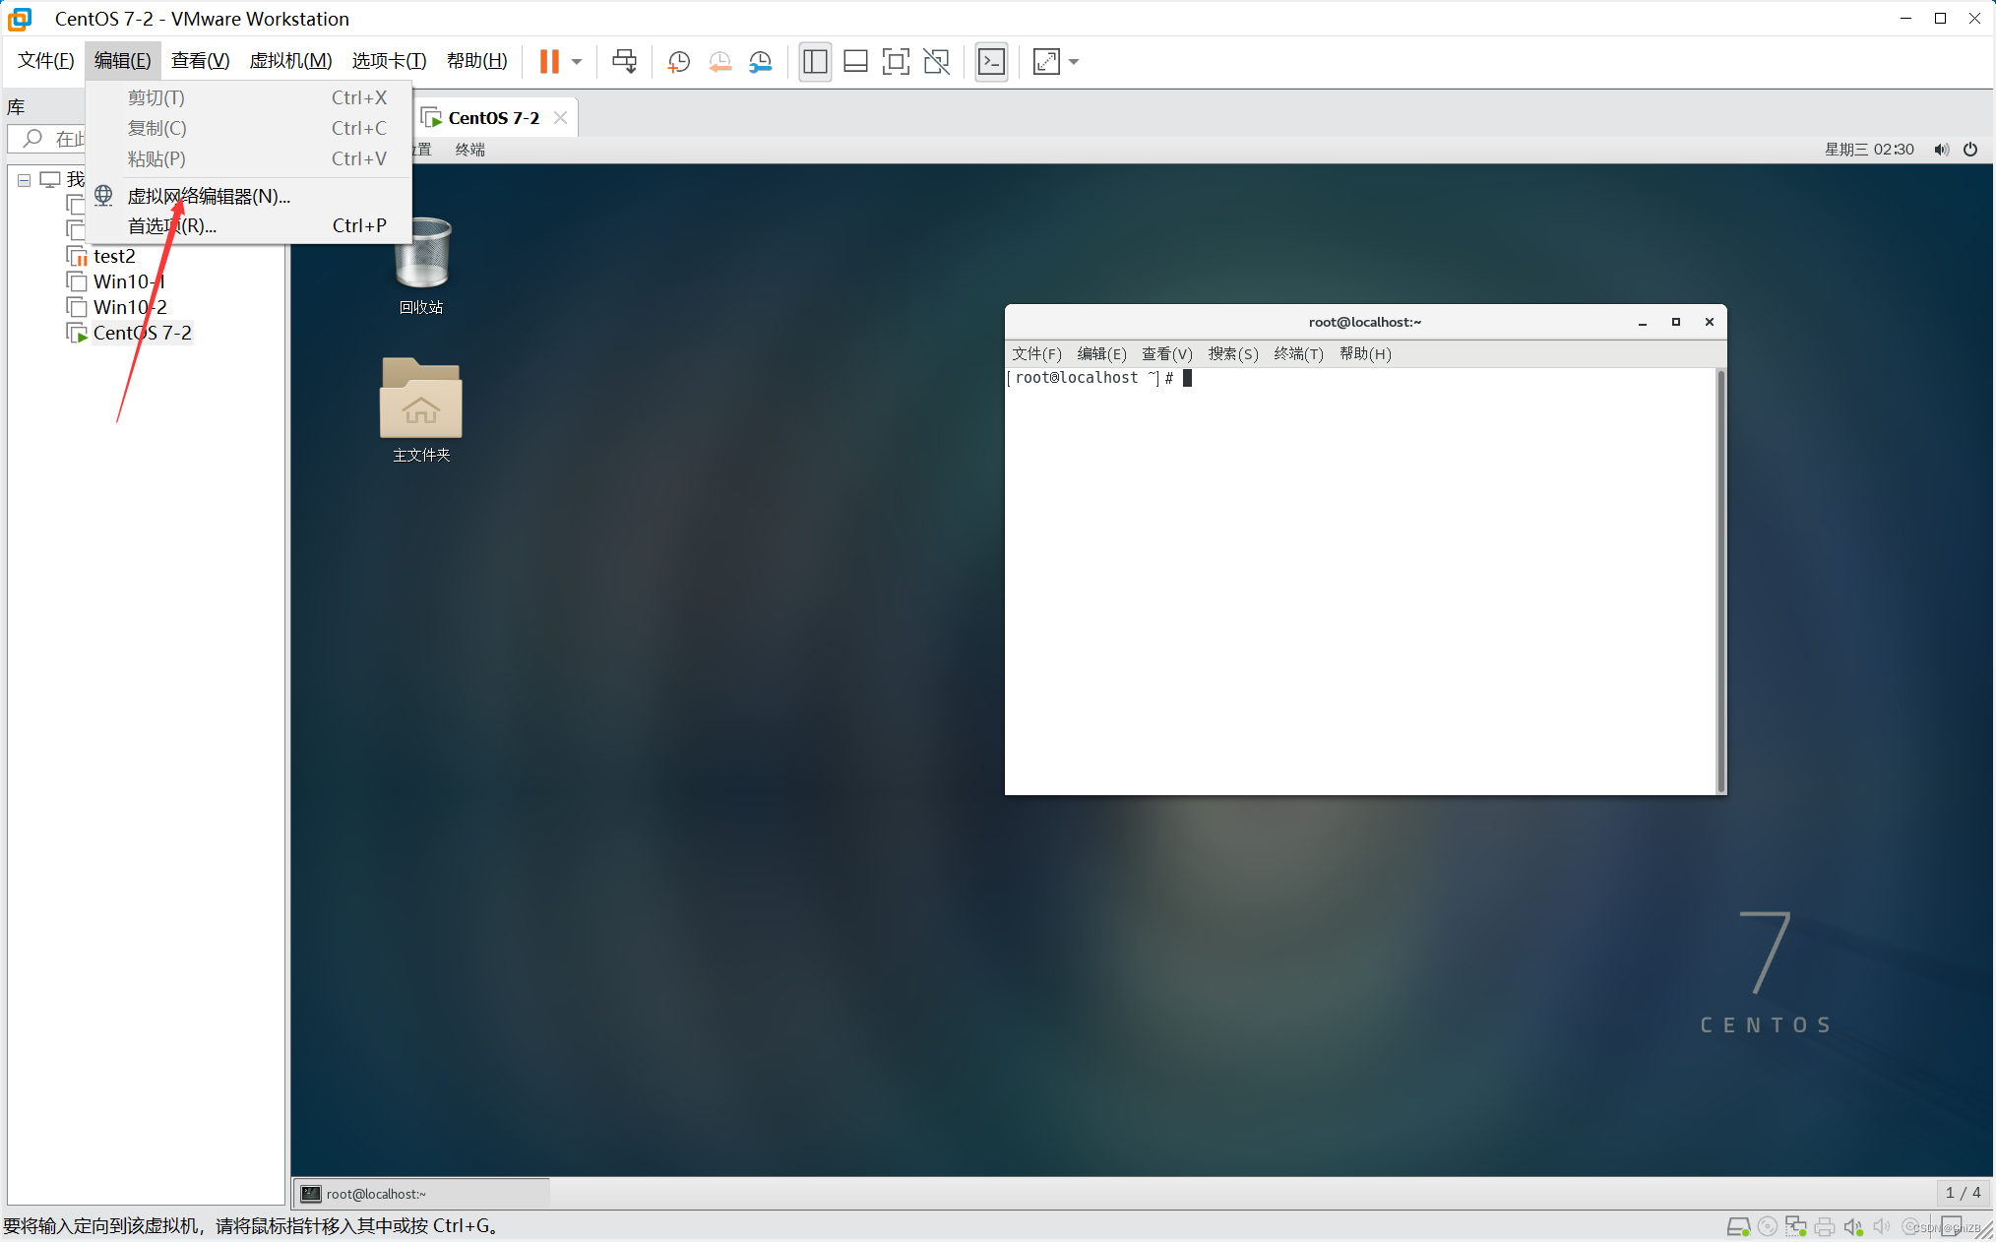
Task: Collapse the My Computer tree node
Action: click(24, 180)
